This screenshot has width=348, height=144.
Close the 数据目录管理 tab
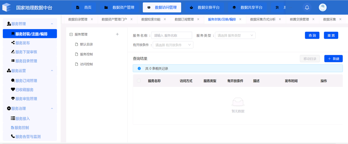coord(92,19)
